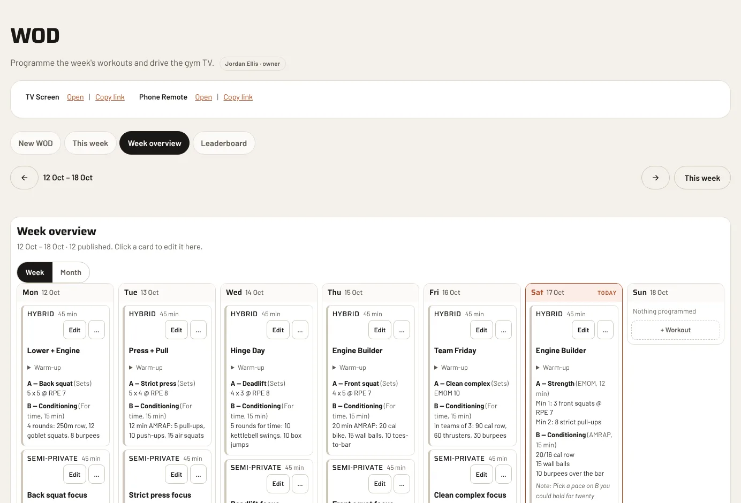Switch overview to Month view
This screenshot has height=503, width=741.
click(71, 272)
